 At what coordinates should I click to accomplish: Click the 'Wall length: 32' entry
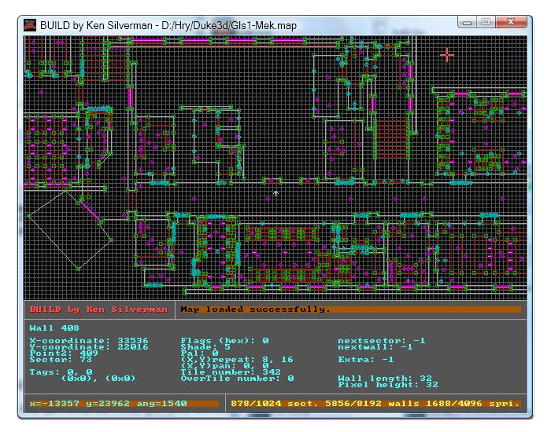click(x=385, y=379)
